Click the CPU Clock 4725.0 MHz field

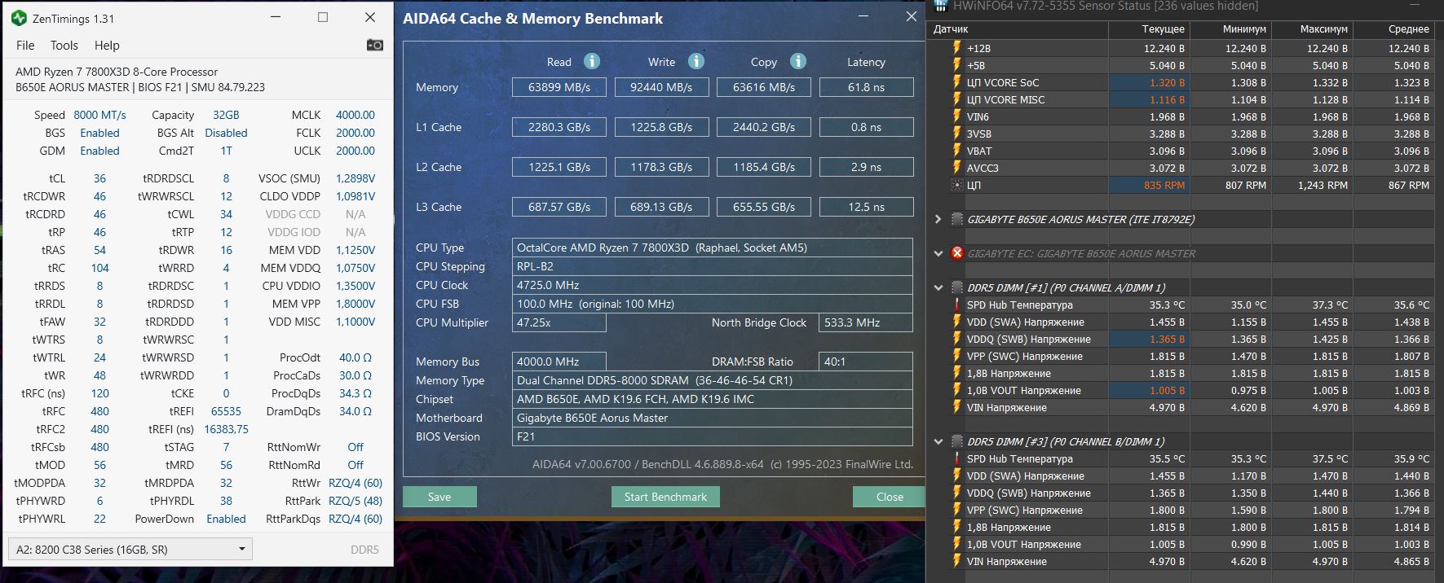tap(713, 285)
